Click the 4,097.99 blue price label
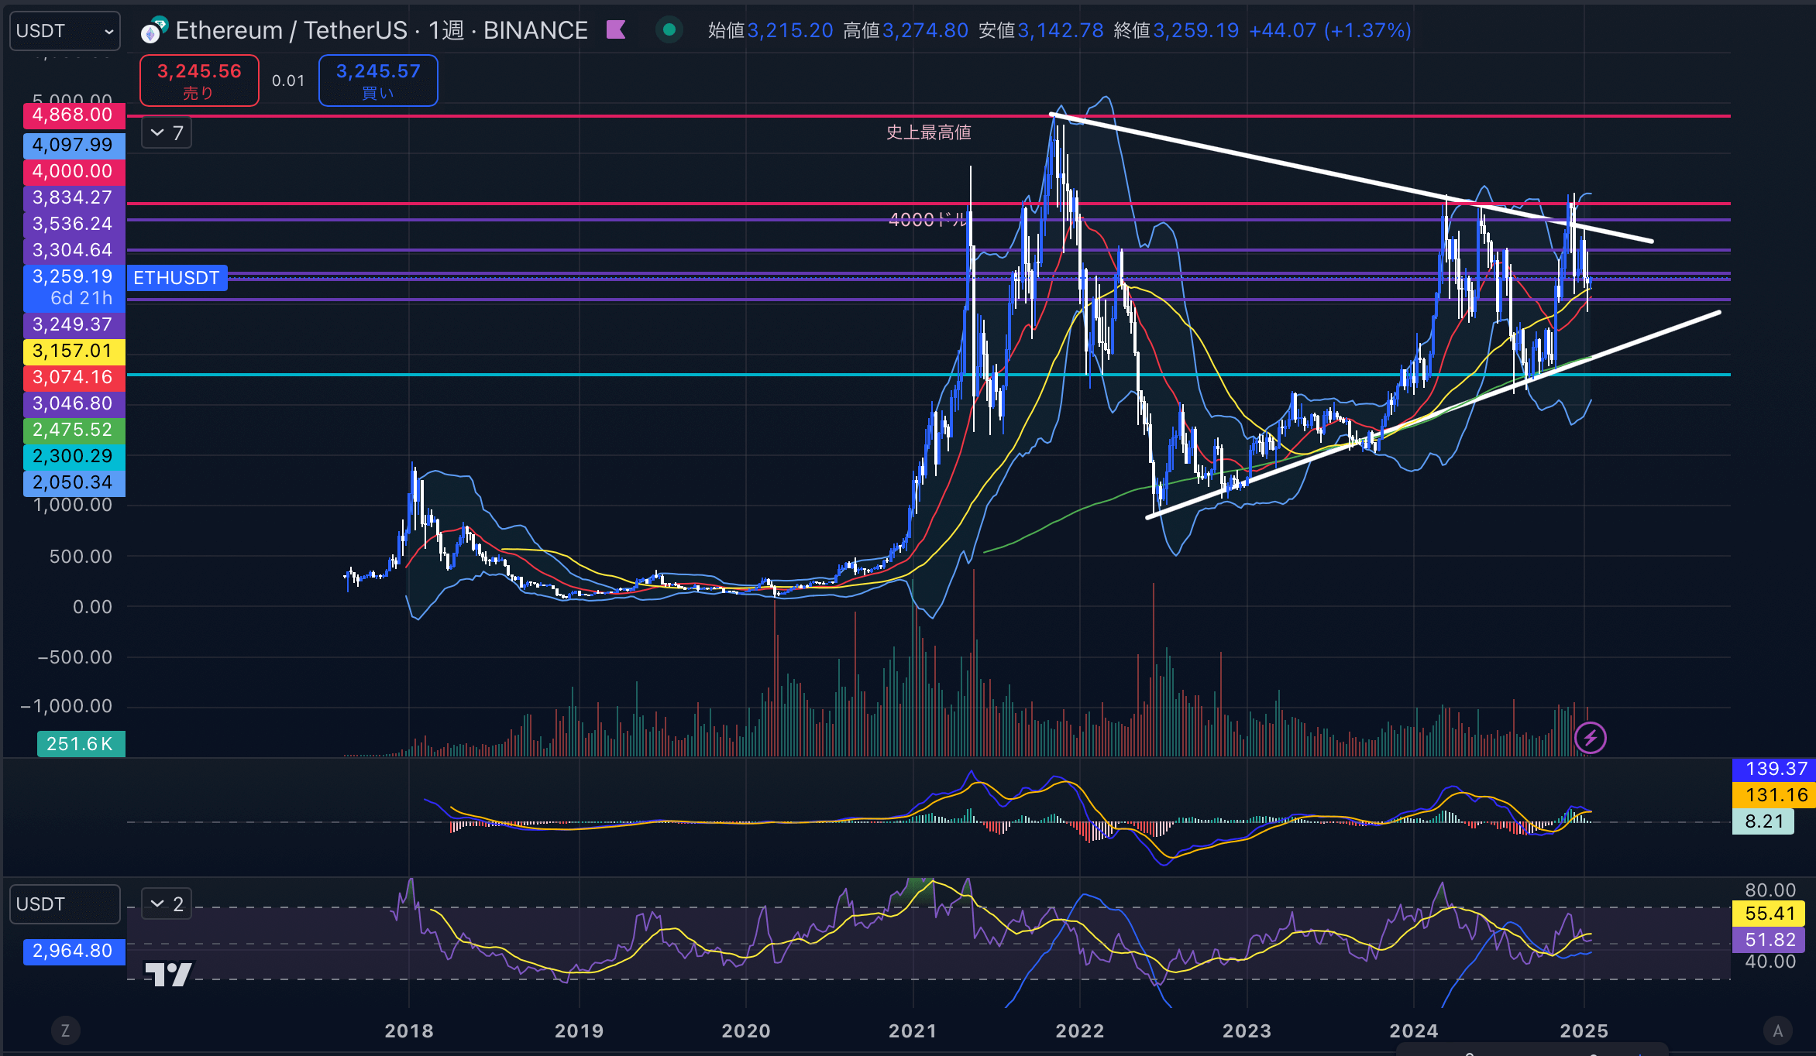This screenshot has height=1056, width=1816. coord(74,145)
